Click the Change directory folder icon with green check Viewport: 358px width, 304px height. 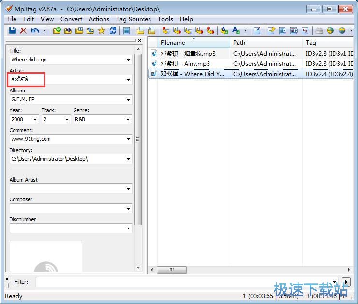57,30
